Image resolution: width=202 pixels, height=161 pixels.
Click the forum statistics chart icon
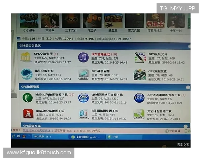coord(19,39)
